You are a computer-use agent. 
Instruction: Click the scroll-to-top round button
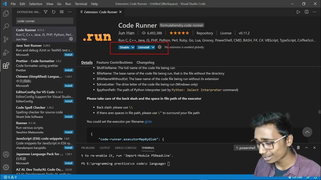click(x=307, y=132)
